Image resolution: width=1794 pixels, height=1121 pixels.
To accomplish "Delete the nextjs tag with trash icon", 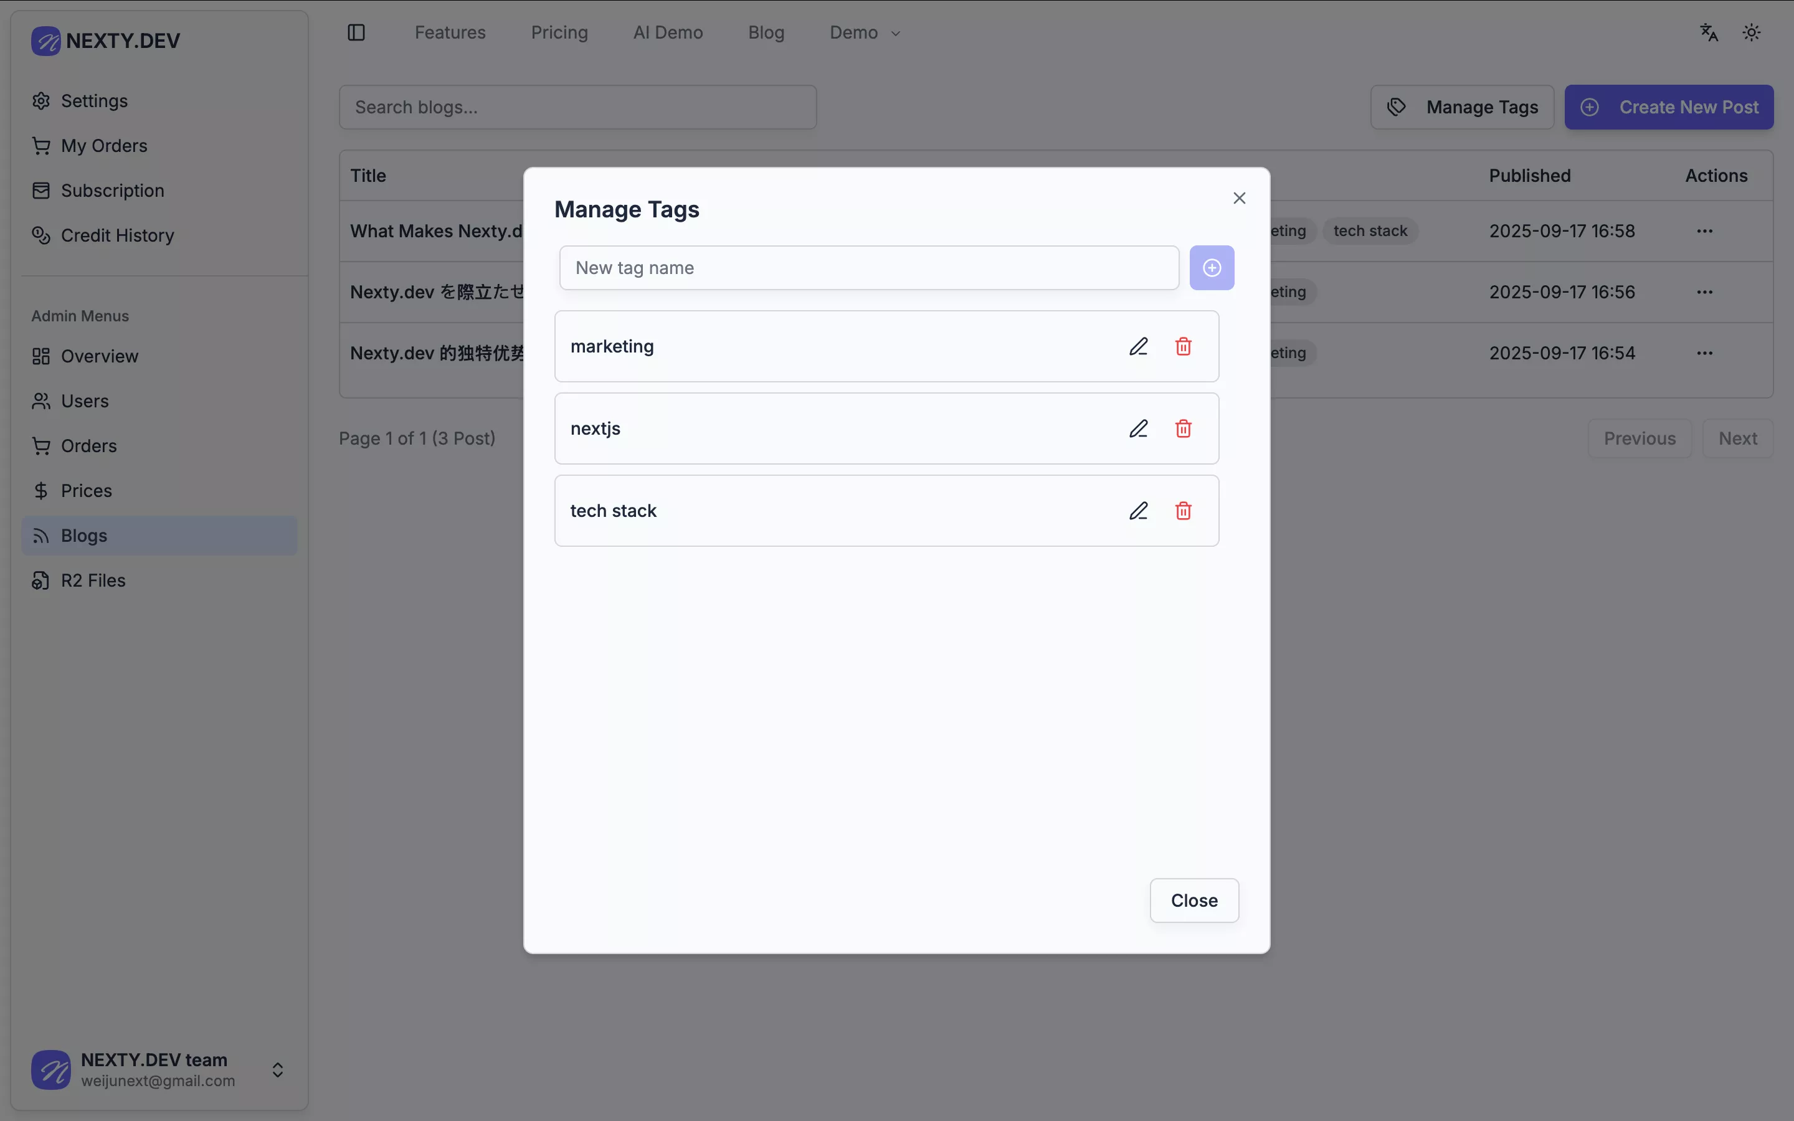I will [x=1183, y=428].
